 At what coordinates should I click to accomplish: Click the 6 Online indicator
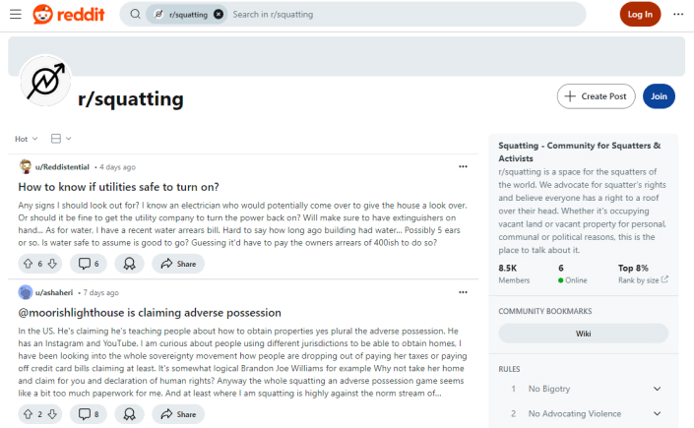point(572,274)
